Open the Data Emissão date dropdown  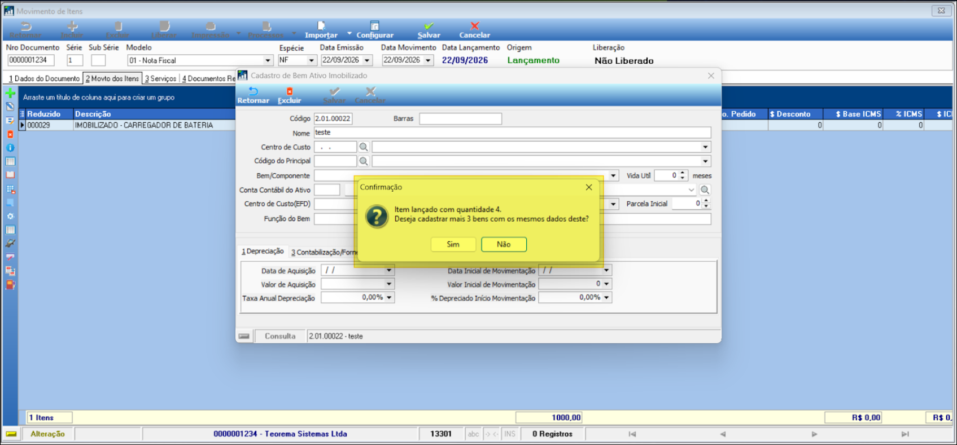368,60
